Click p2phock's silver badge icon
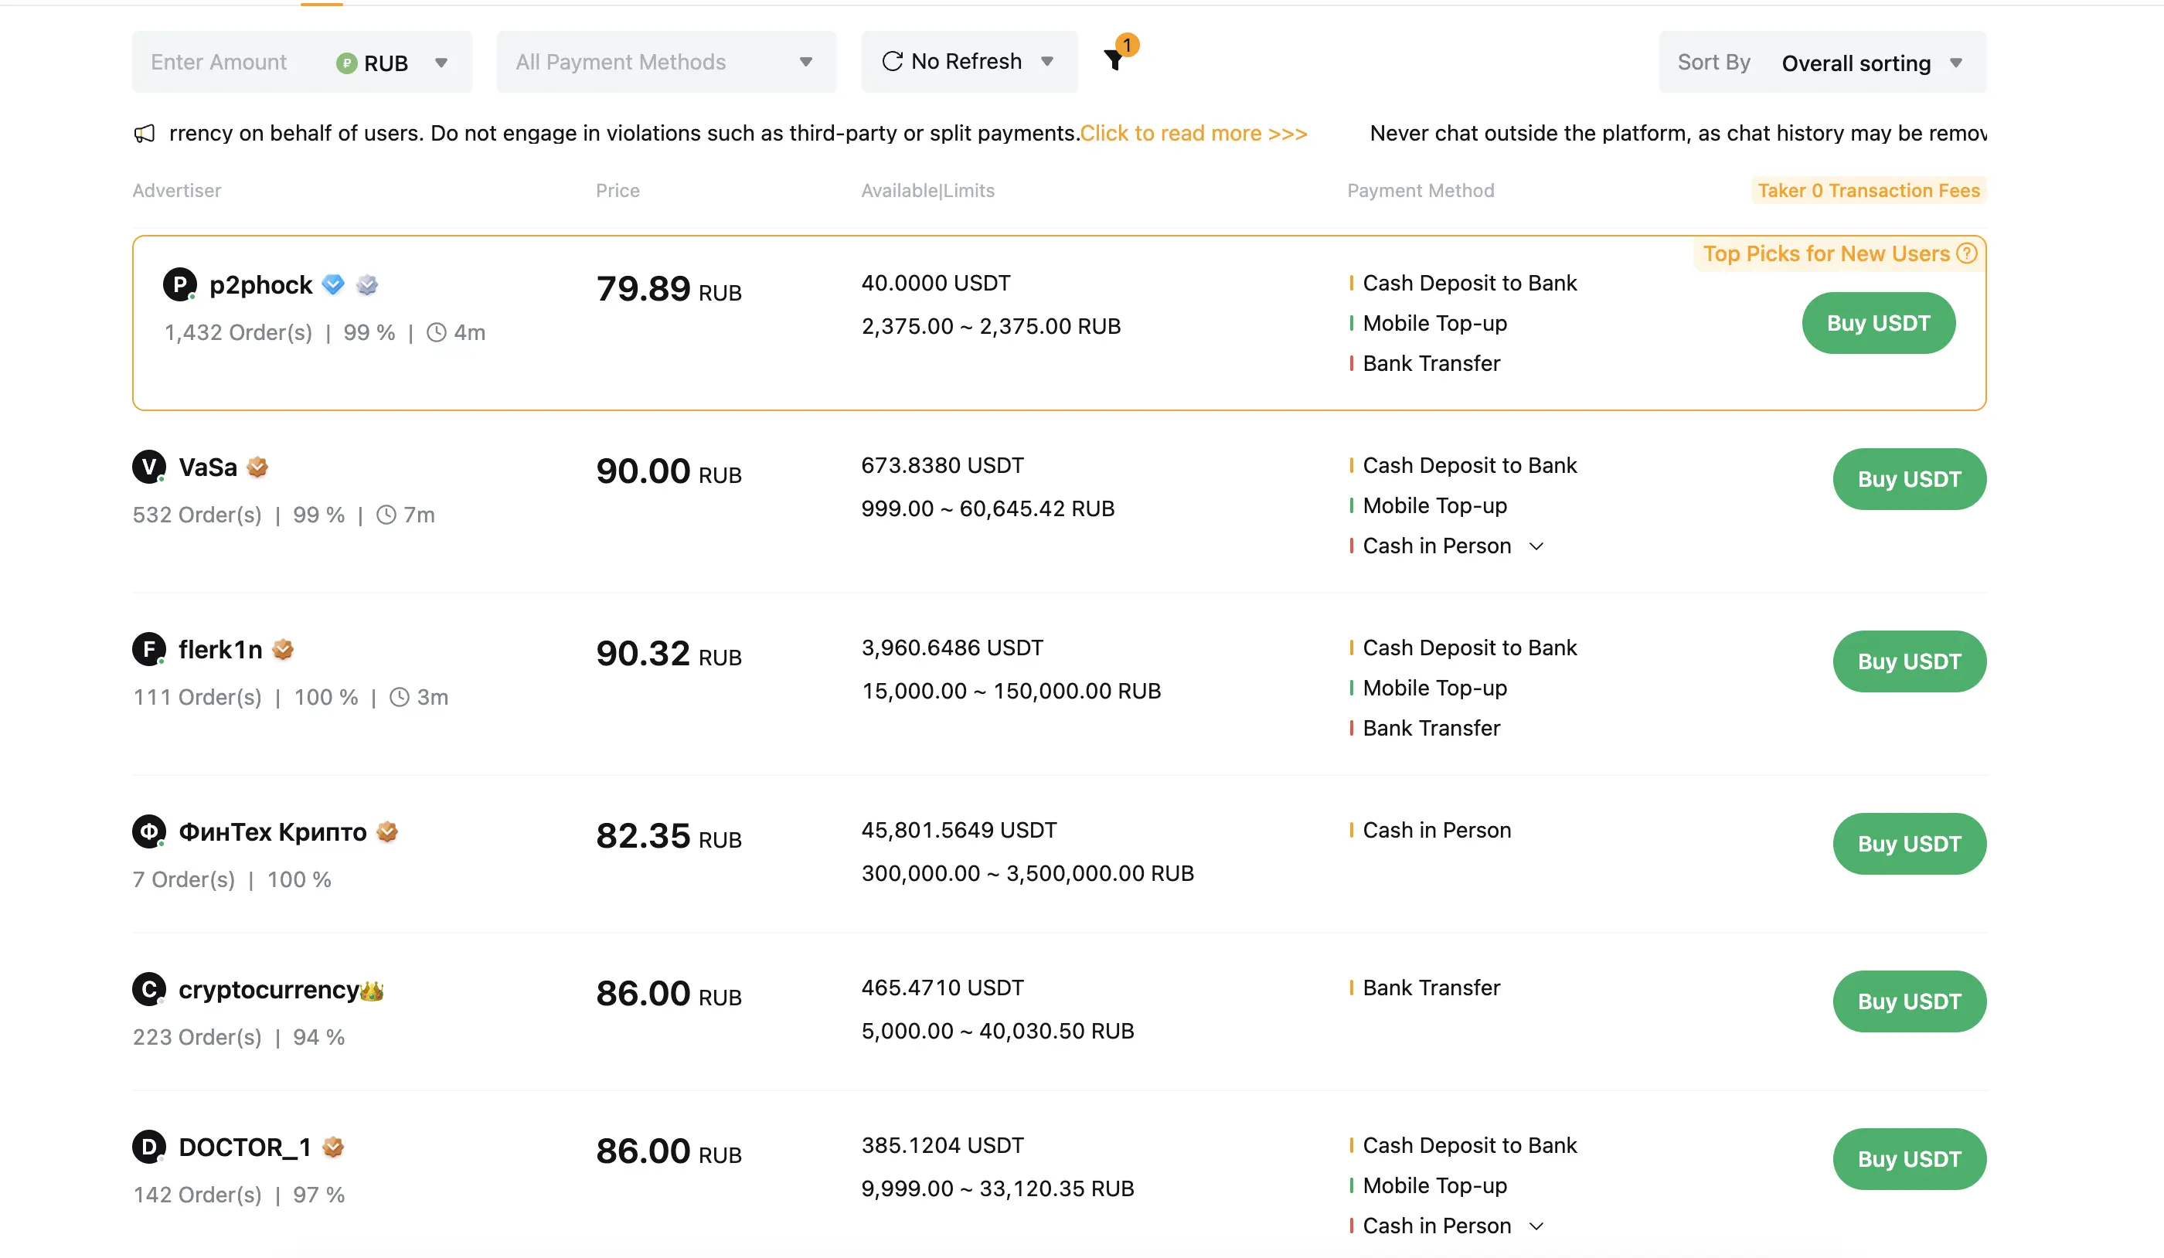The height and width of the screenshot is (1258, 2164). 366,284
